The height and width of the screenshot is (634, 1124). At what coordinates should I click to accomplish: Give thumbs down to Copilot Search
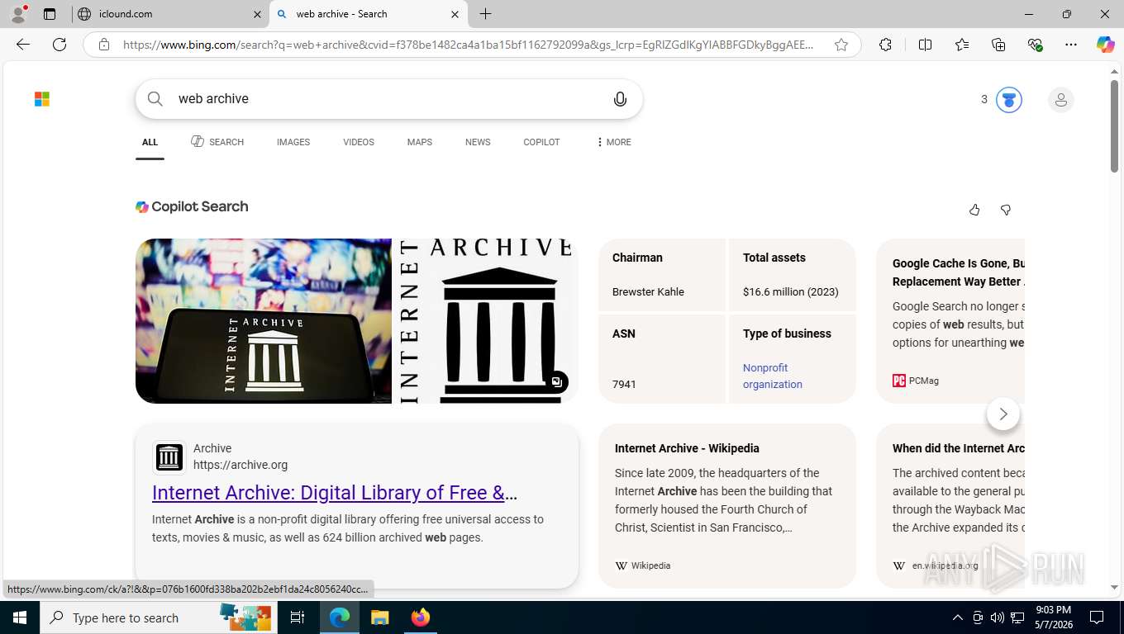1006,210
